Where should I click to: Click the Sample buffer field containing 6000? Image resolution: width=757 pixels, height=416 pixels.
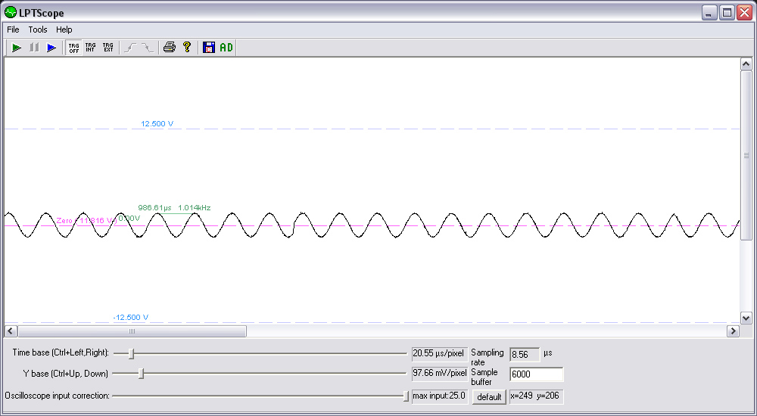[x=537, y=374]
